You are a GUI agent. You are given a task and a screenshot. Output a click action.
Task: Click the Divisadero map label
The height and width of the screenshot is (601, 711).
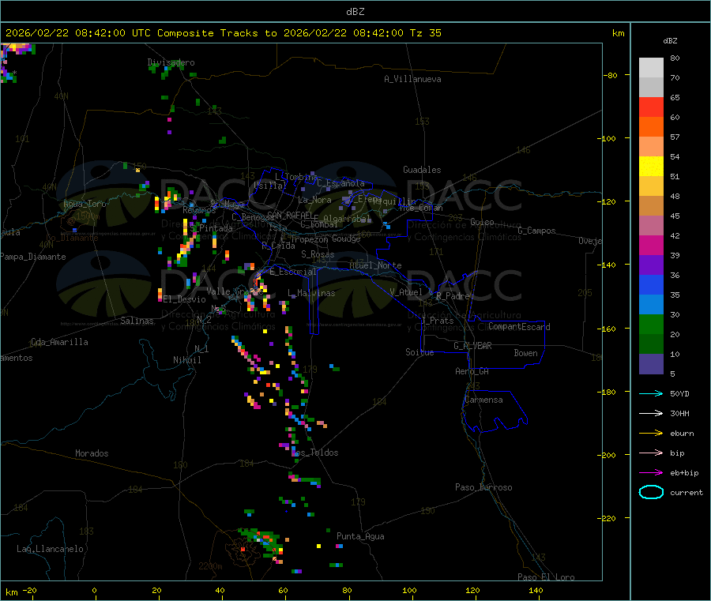171,62
